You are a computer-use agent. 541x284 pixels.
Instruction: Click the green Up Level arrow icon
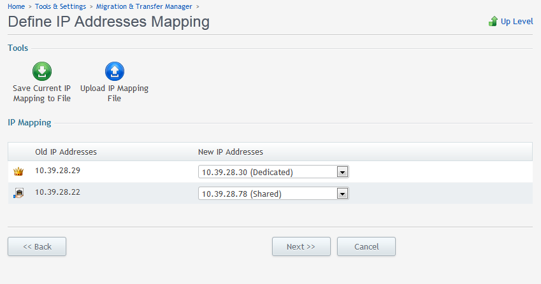point(493,22)
